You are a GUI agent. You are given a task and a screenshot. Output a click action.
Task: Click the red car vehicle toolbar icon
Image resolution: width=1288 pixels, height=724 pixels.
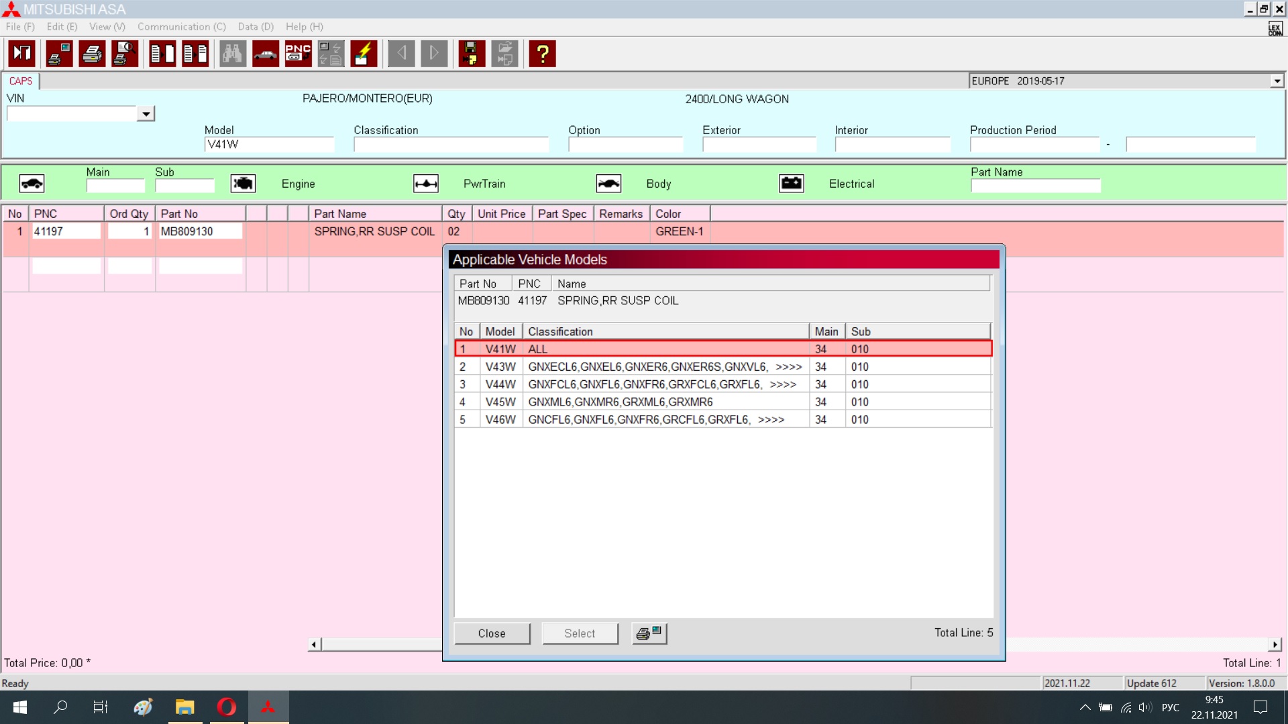(266, 54)
